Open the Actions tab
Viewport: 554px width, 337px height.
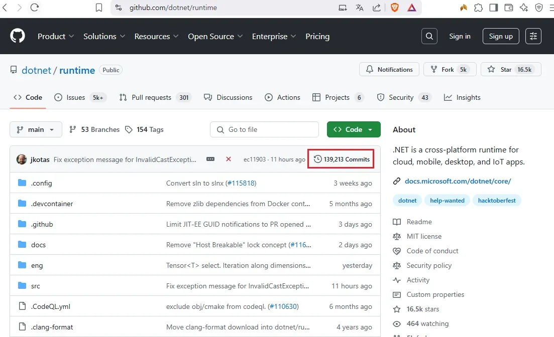point(283,97)
